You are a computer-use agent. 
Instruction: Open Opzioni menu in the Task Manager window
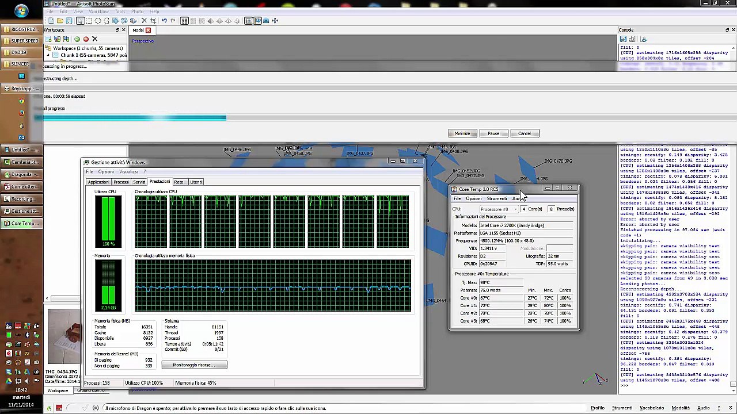(106, 172)
